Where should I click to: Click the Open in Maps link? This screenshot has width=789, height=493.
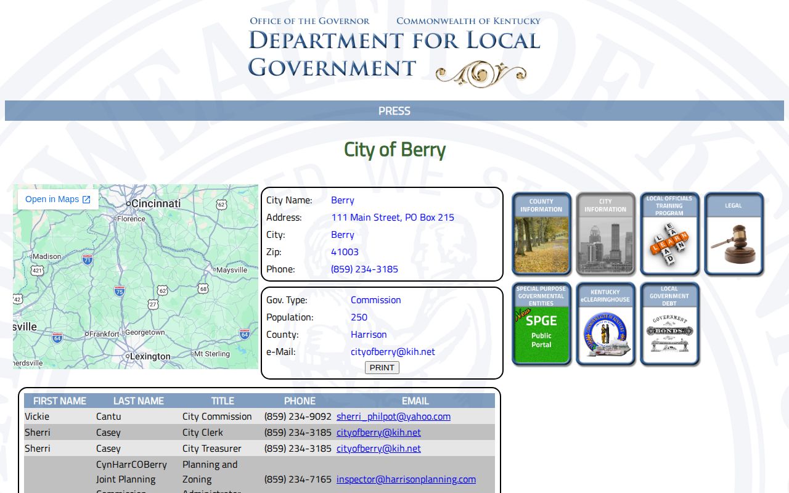coord(58,199)
